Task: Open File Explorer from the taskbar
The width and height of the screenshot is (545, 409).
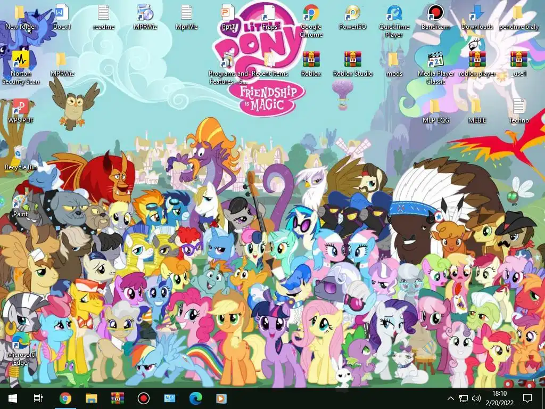Action: coord(92,398)
